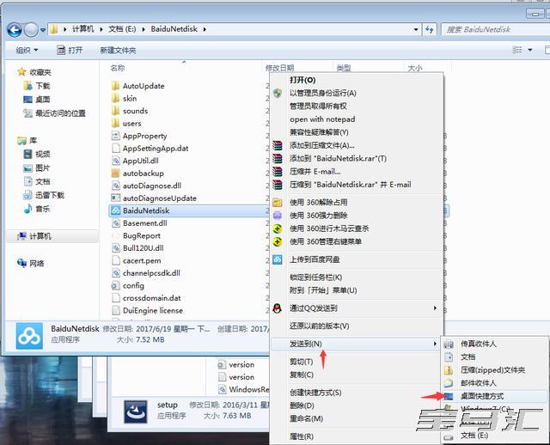
Task: Click 计算机 in the address breadcrumb
Action: 83,29
